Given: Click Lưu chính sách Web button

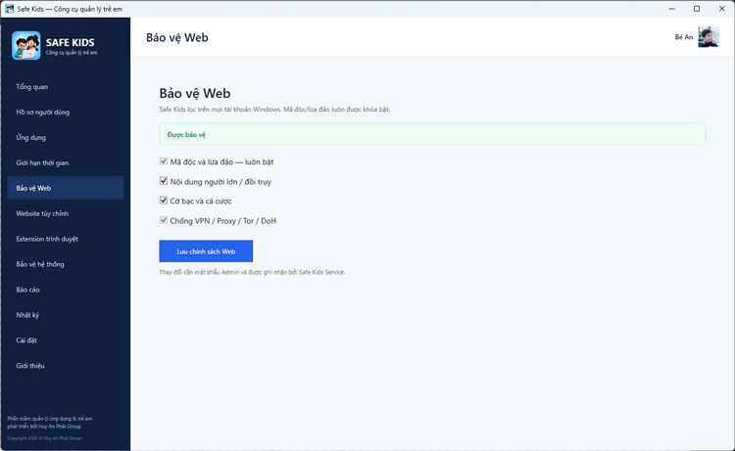Looking at the screenshot, I should coord(206,251).
